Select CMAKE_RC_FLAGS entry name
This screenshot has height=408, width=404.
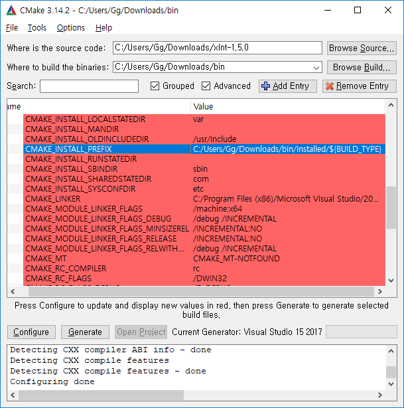(x=58, y=279)
